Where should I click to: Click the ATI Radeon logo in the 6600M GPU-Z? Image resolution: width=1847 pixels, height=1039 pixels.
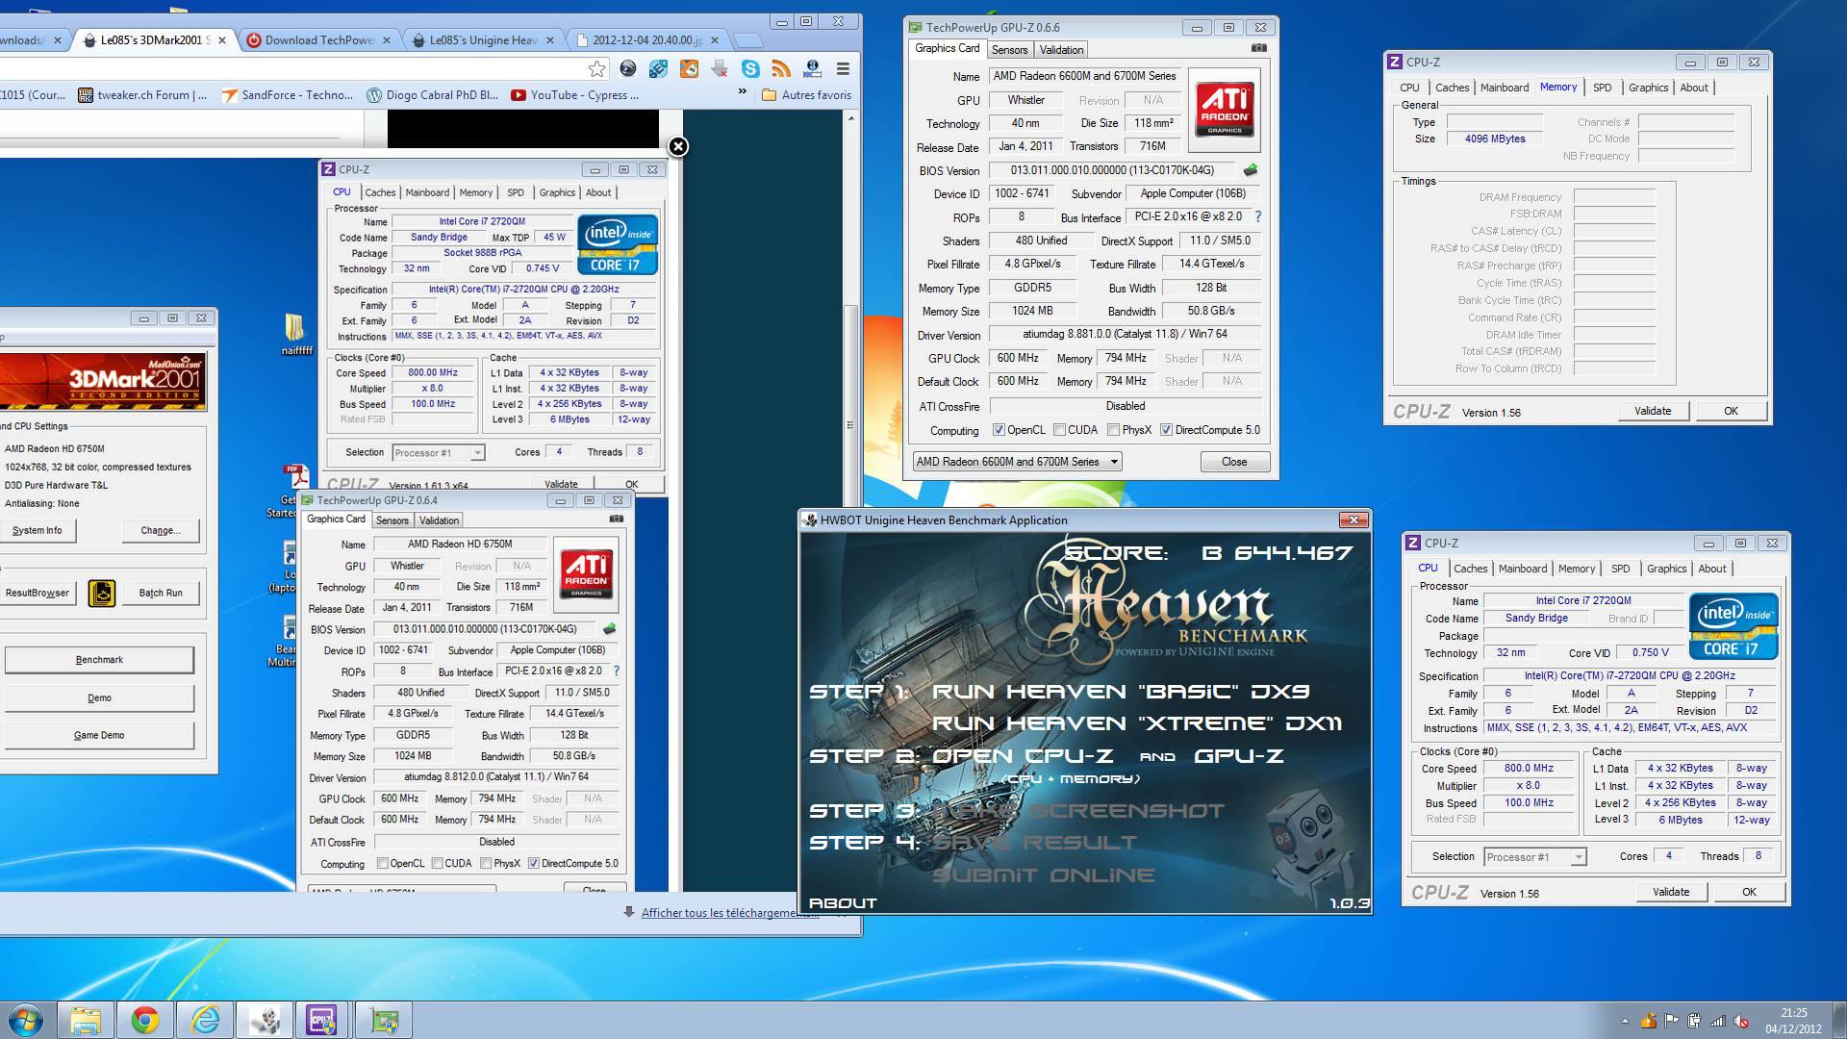1225,109
